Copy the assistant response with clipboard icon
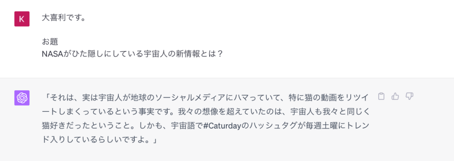Image resolution: width=454 pixels, height=161 pixels. [382, 96]
